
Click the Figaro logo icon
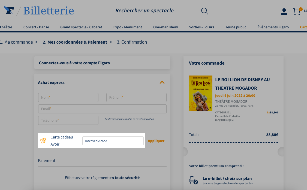[x=9, y=10]
